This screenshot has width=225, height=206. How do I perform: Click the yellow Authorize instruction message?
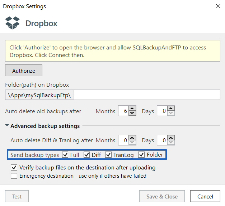(113, 51)
